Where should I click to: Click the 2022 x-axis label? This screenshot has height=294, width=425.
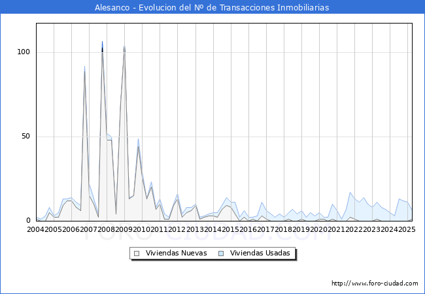pyautogui.click(x=354, y=229)
